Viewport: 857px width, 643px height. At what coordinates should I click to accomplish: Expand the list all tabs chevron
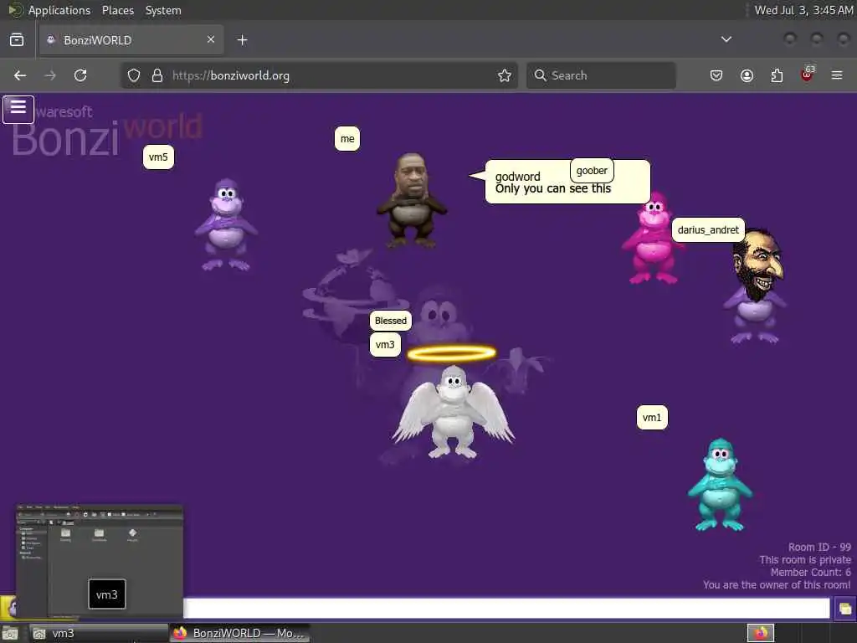[726, 39]
